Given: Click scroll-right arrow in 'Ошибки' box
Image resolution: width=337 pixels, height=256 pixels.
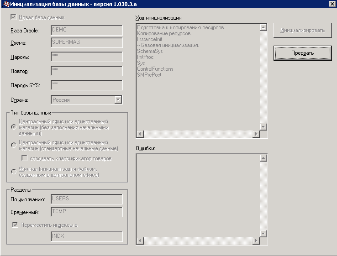Looking at the screenshot, I should point(256,241).
